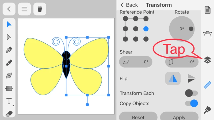The width and height of the screenshot is (214, 120).
Task: Click the trash delete icon
Action: (40, 9)
